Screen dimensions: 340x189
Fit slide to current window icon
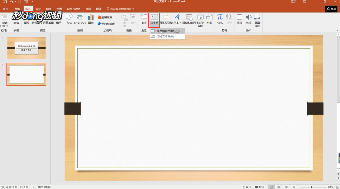click(338, 187)
